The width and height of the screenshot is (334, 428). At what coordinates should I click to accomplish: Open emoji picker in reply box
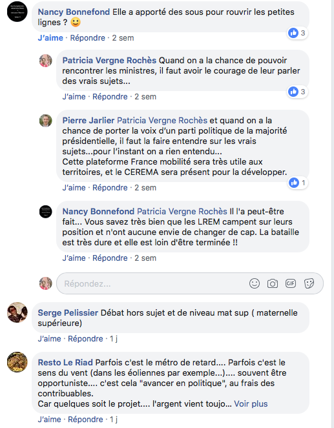click(255, 283)
